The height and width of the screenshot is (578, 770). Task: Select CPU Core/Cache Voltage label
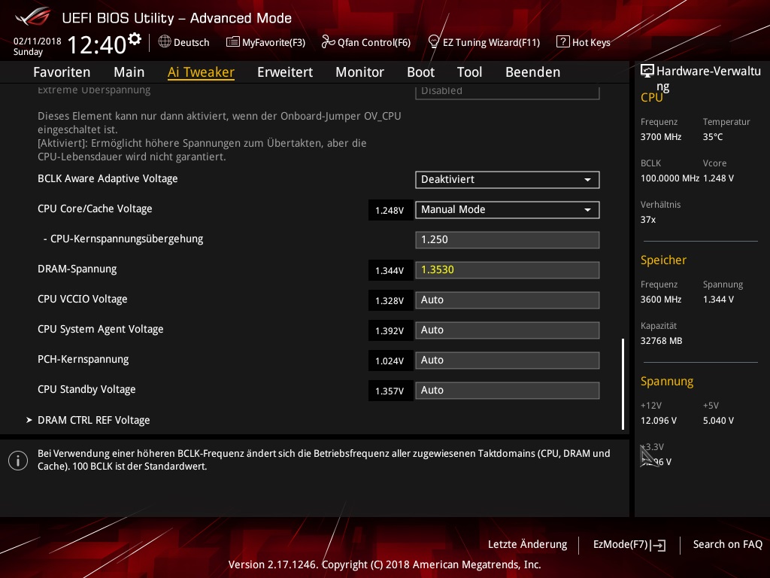tap(95, 209)
